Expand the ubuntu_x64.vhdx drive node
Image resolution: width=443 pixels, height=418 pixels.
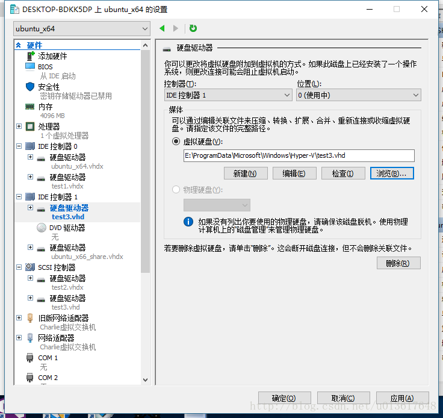click(30, 157)
